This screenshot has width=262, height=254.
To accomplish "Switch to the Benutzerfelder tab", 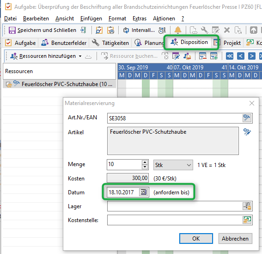I will coord(64,43).
